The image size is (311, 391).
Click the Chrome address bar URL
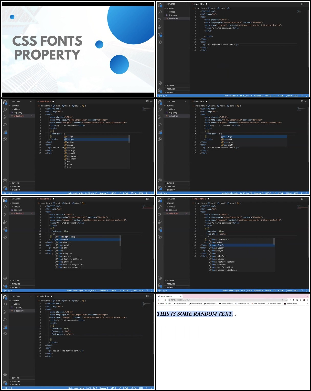180,300
